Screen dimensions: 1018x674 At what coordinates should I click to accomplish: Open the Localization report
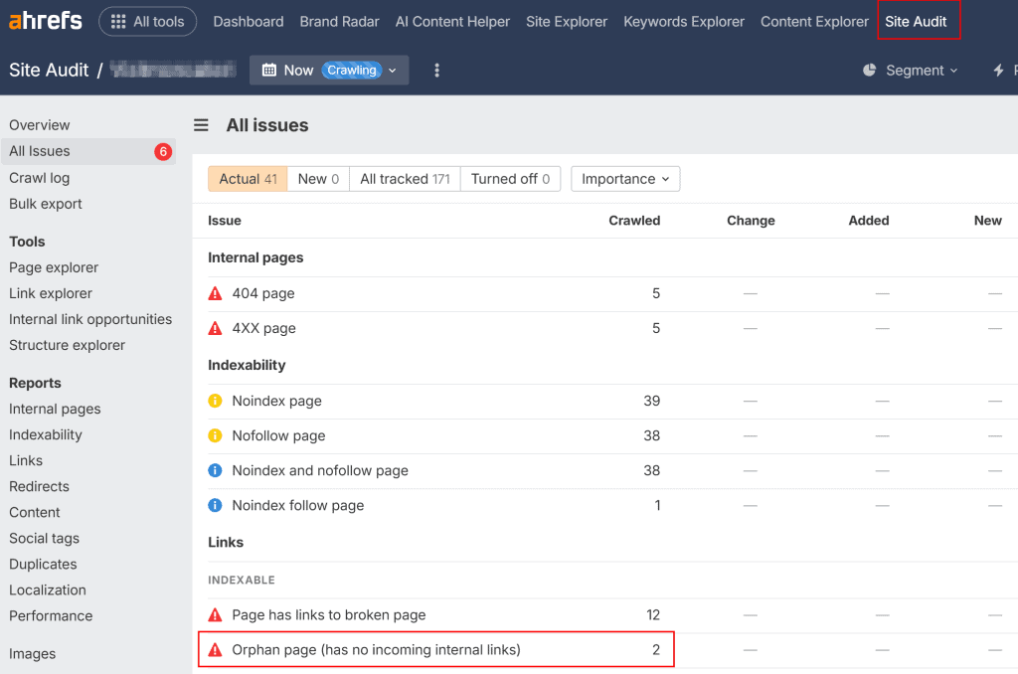click(48, 590)
